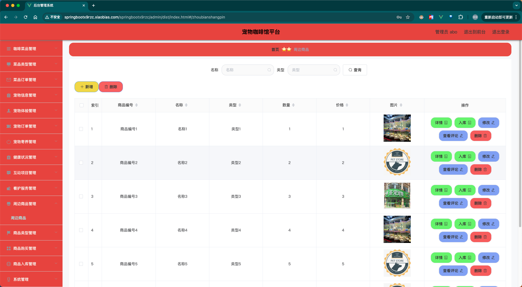522x287 pixels.
Task: Click the 查询 search button
Action: [355, 70]
